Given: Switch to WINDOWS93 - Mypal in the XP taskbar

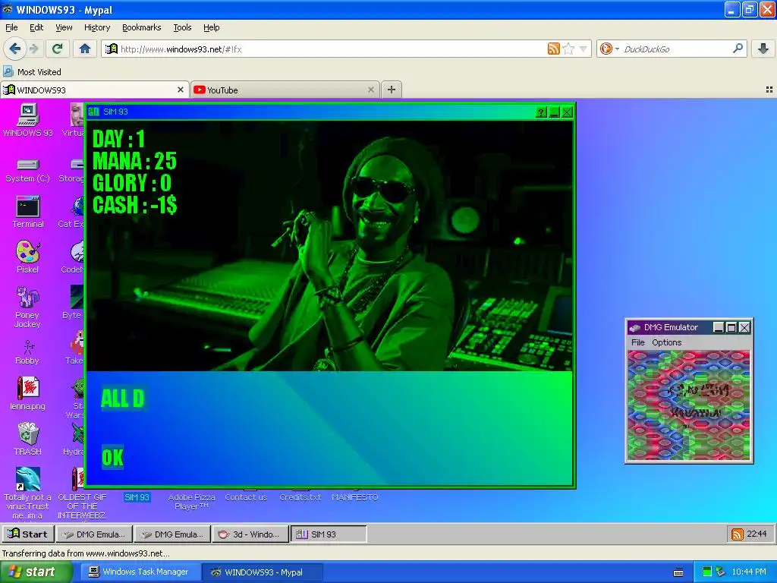Looking at the screenshot, I should pos(263,572).
